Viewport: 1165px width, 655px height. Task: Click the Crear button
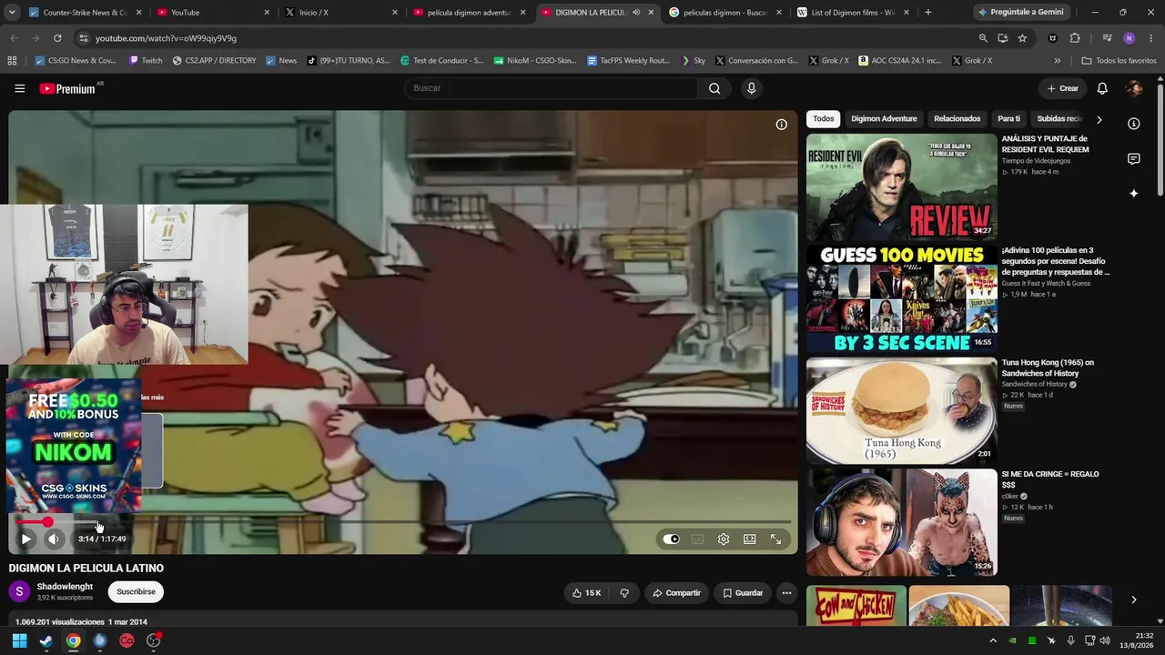pyautogui.click(x=1062, y=88)
